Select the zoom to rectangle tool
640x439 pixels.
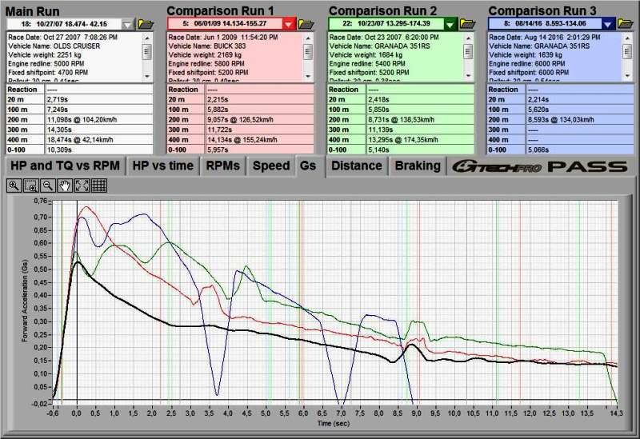pos(31,185)
